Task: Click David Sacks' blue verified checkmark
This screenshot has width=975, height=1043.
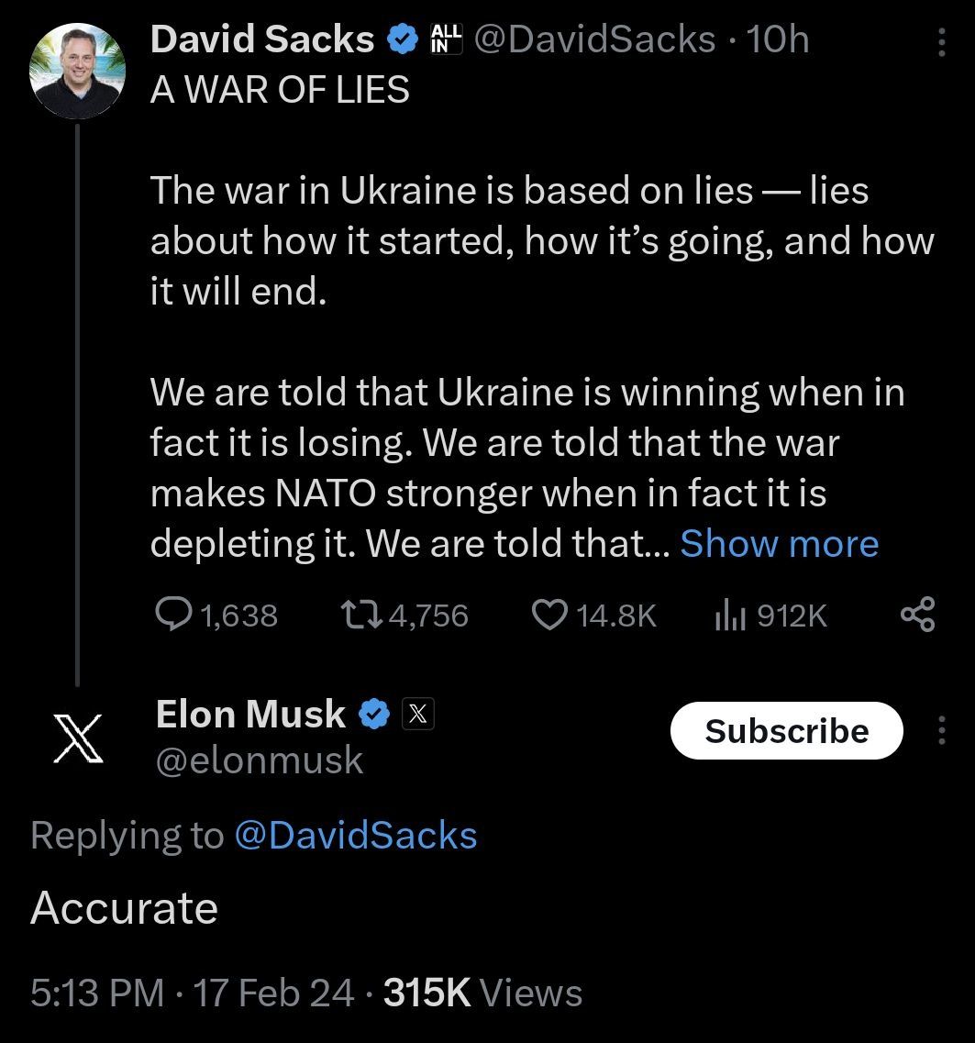Action: (x=401, y=39)
